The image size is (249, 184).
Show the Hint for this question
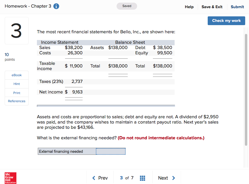pyautogui.click(x=16, y=84)
